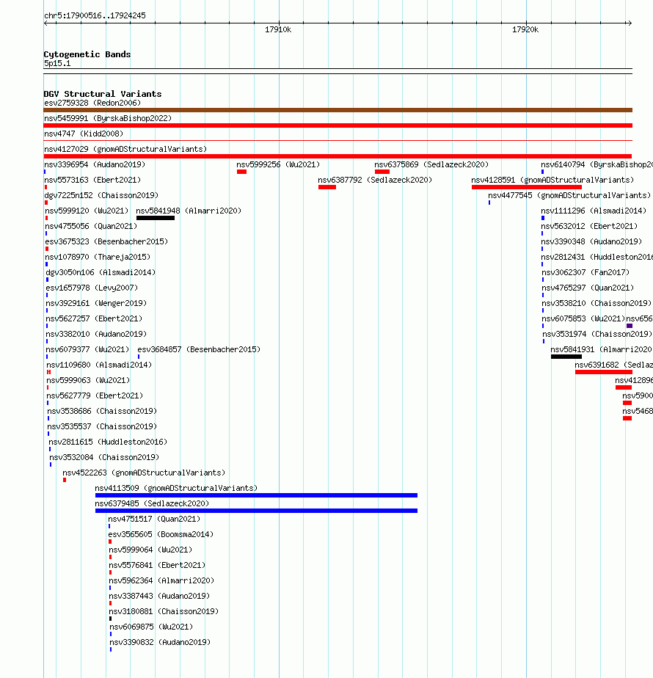653x678 pixels.
Task: Open esv3684857 (Besenbacher2015) label
Action: tap(199, 349)
